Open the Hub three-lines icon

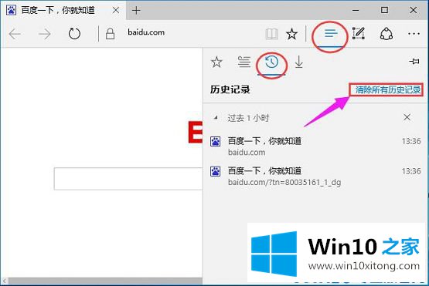tap(331, 34)
